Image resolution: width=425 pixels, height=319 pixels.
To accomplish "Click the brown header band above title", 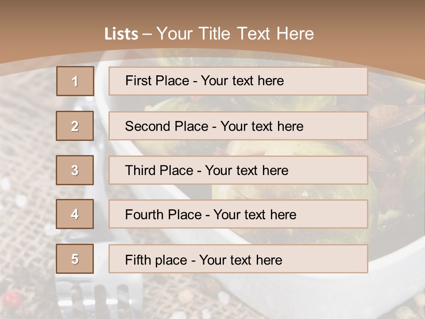I will [x=212, y=11].
